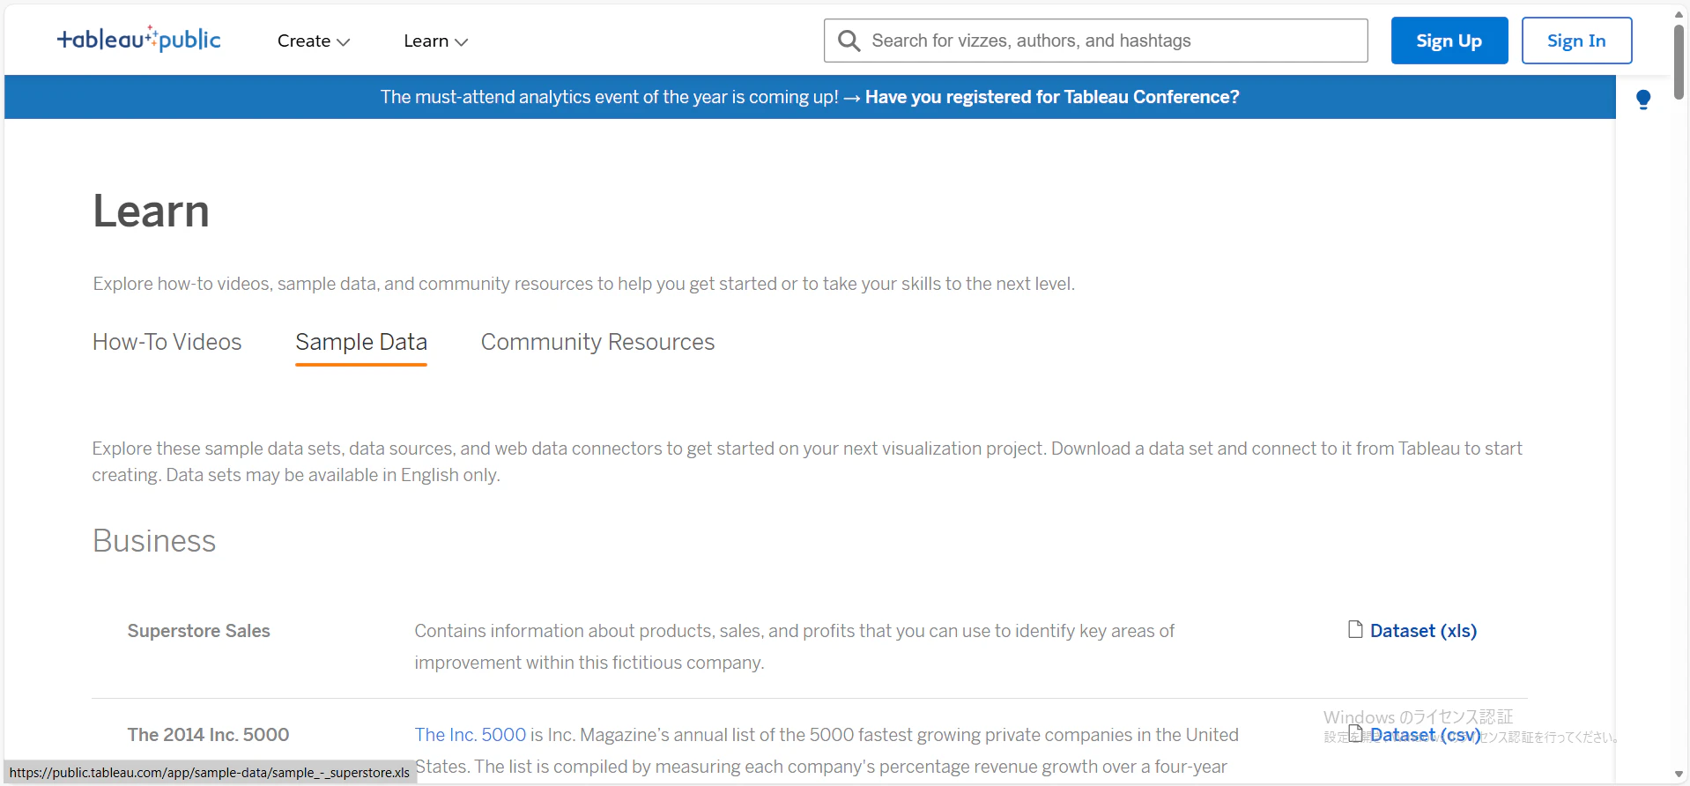Click the scrollbar up arrow
The width and height of the screenshot is (1690, 786).
point(1679,14)
